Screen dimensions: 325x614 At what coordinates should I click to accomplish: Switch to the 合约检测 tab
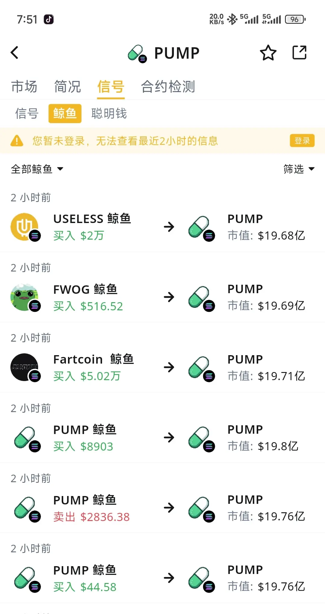tap(168, 87)
